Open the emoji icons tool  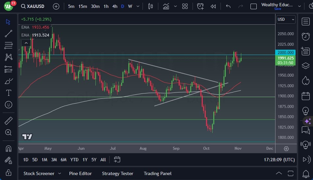9,105
